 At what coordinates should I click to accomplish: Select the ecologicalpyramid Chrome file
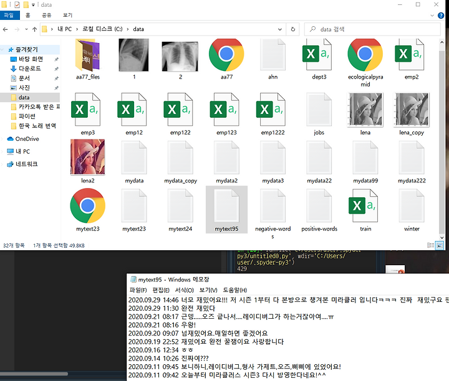tap(365, 62)
